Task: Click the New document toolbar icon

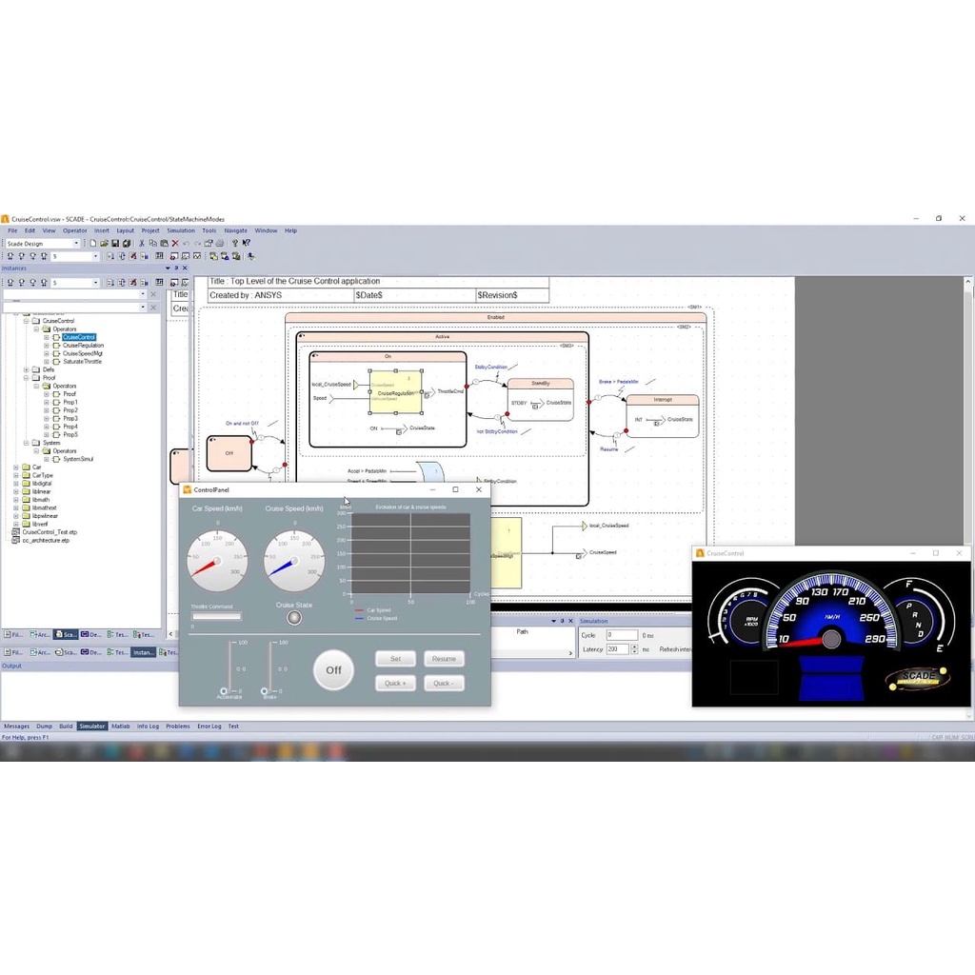Action: pyautogui.click(x=93, y=243)
